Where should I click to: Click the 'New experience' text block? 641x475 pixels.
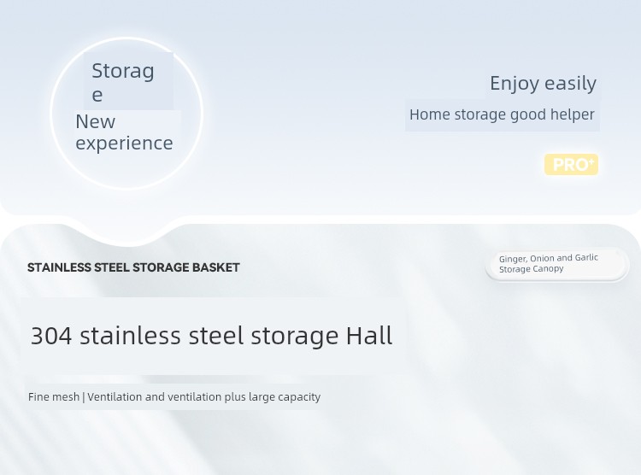[124, 132]
